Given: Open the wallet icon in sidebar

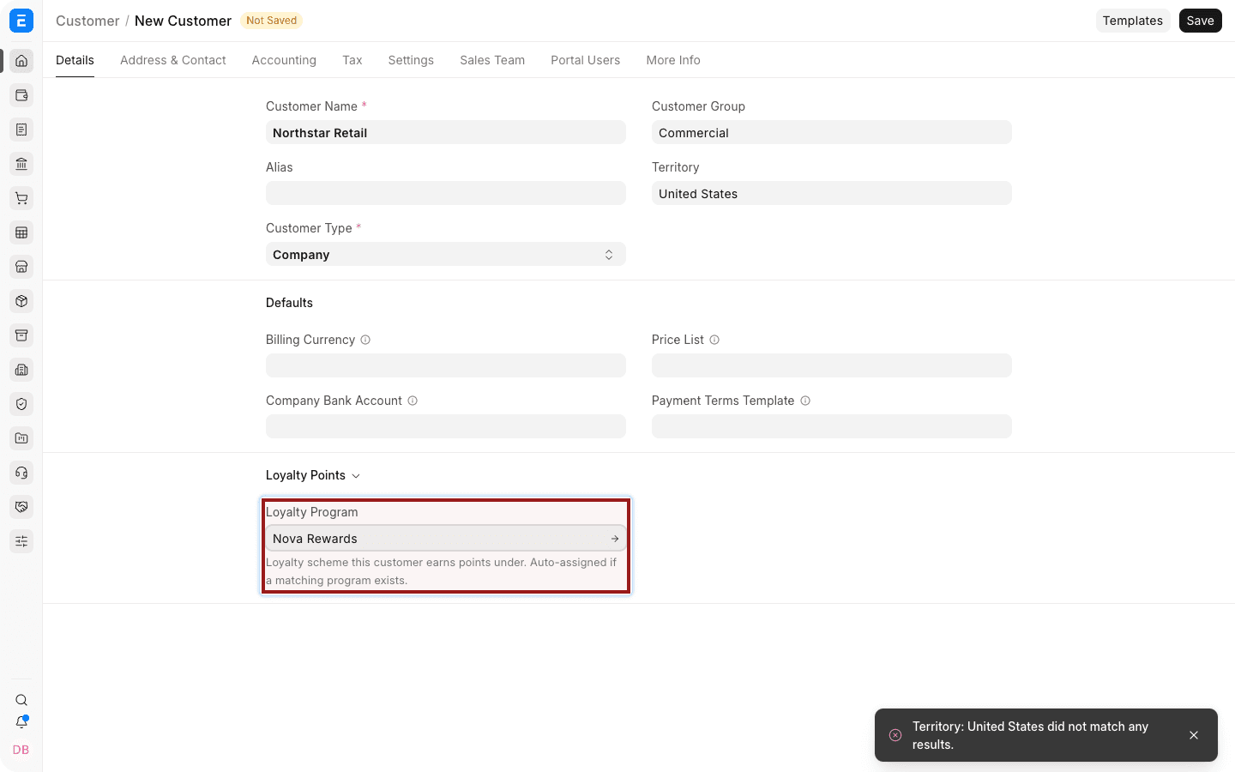Looking at the screenshot, I should click(21, 95).
